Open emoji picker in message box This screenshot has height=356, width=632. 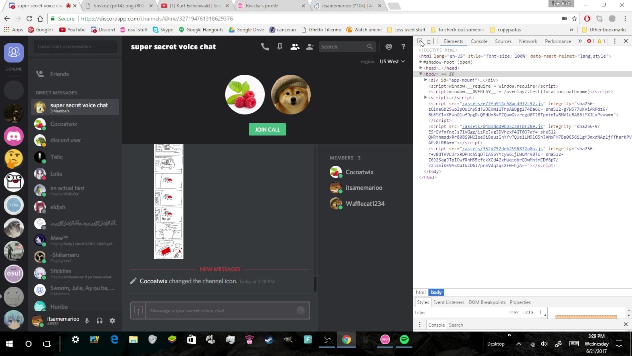click(300, 311)
